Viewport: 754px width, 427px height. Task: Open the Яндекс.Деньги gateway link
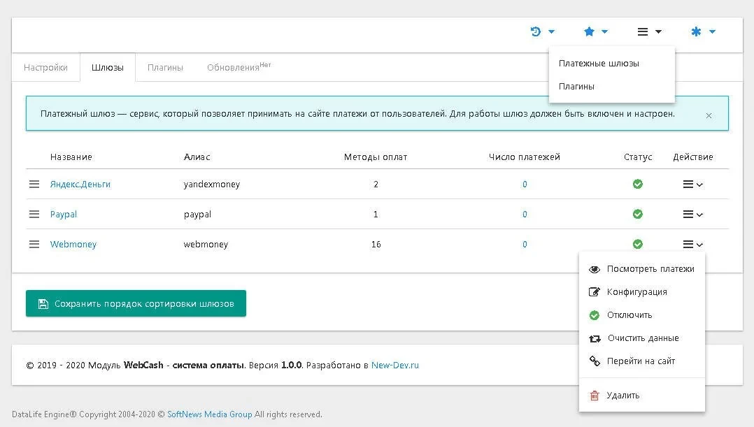pyautogui.click(x=80, y=184)
